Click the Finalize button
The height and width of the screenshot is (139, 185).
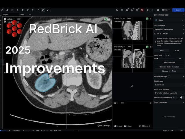169,71
